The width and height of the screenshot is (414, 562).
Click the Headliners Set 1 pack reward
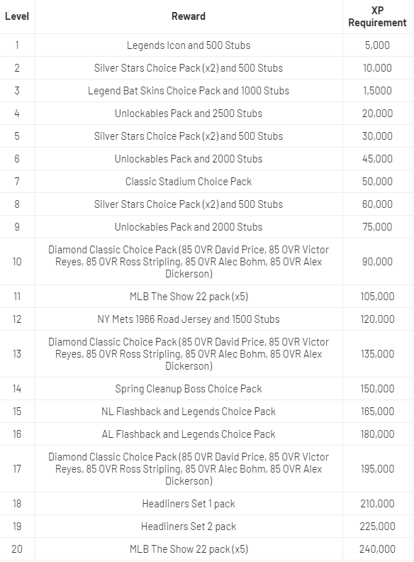189,504
